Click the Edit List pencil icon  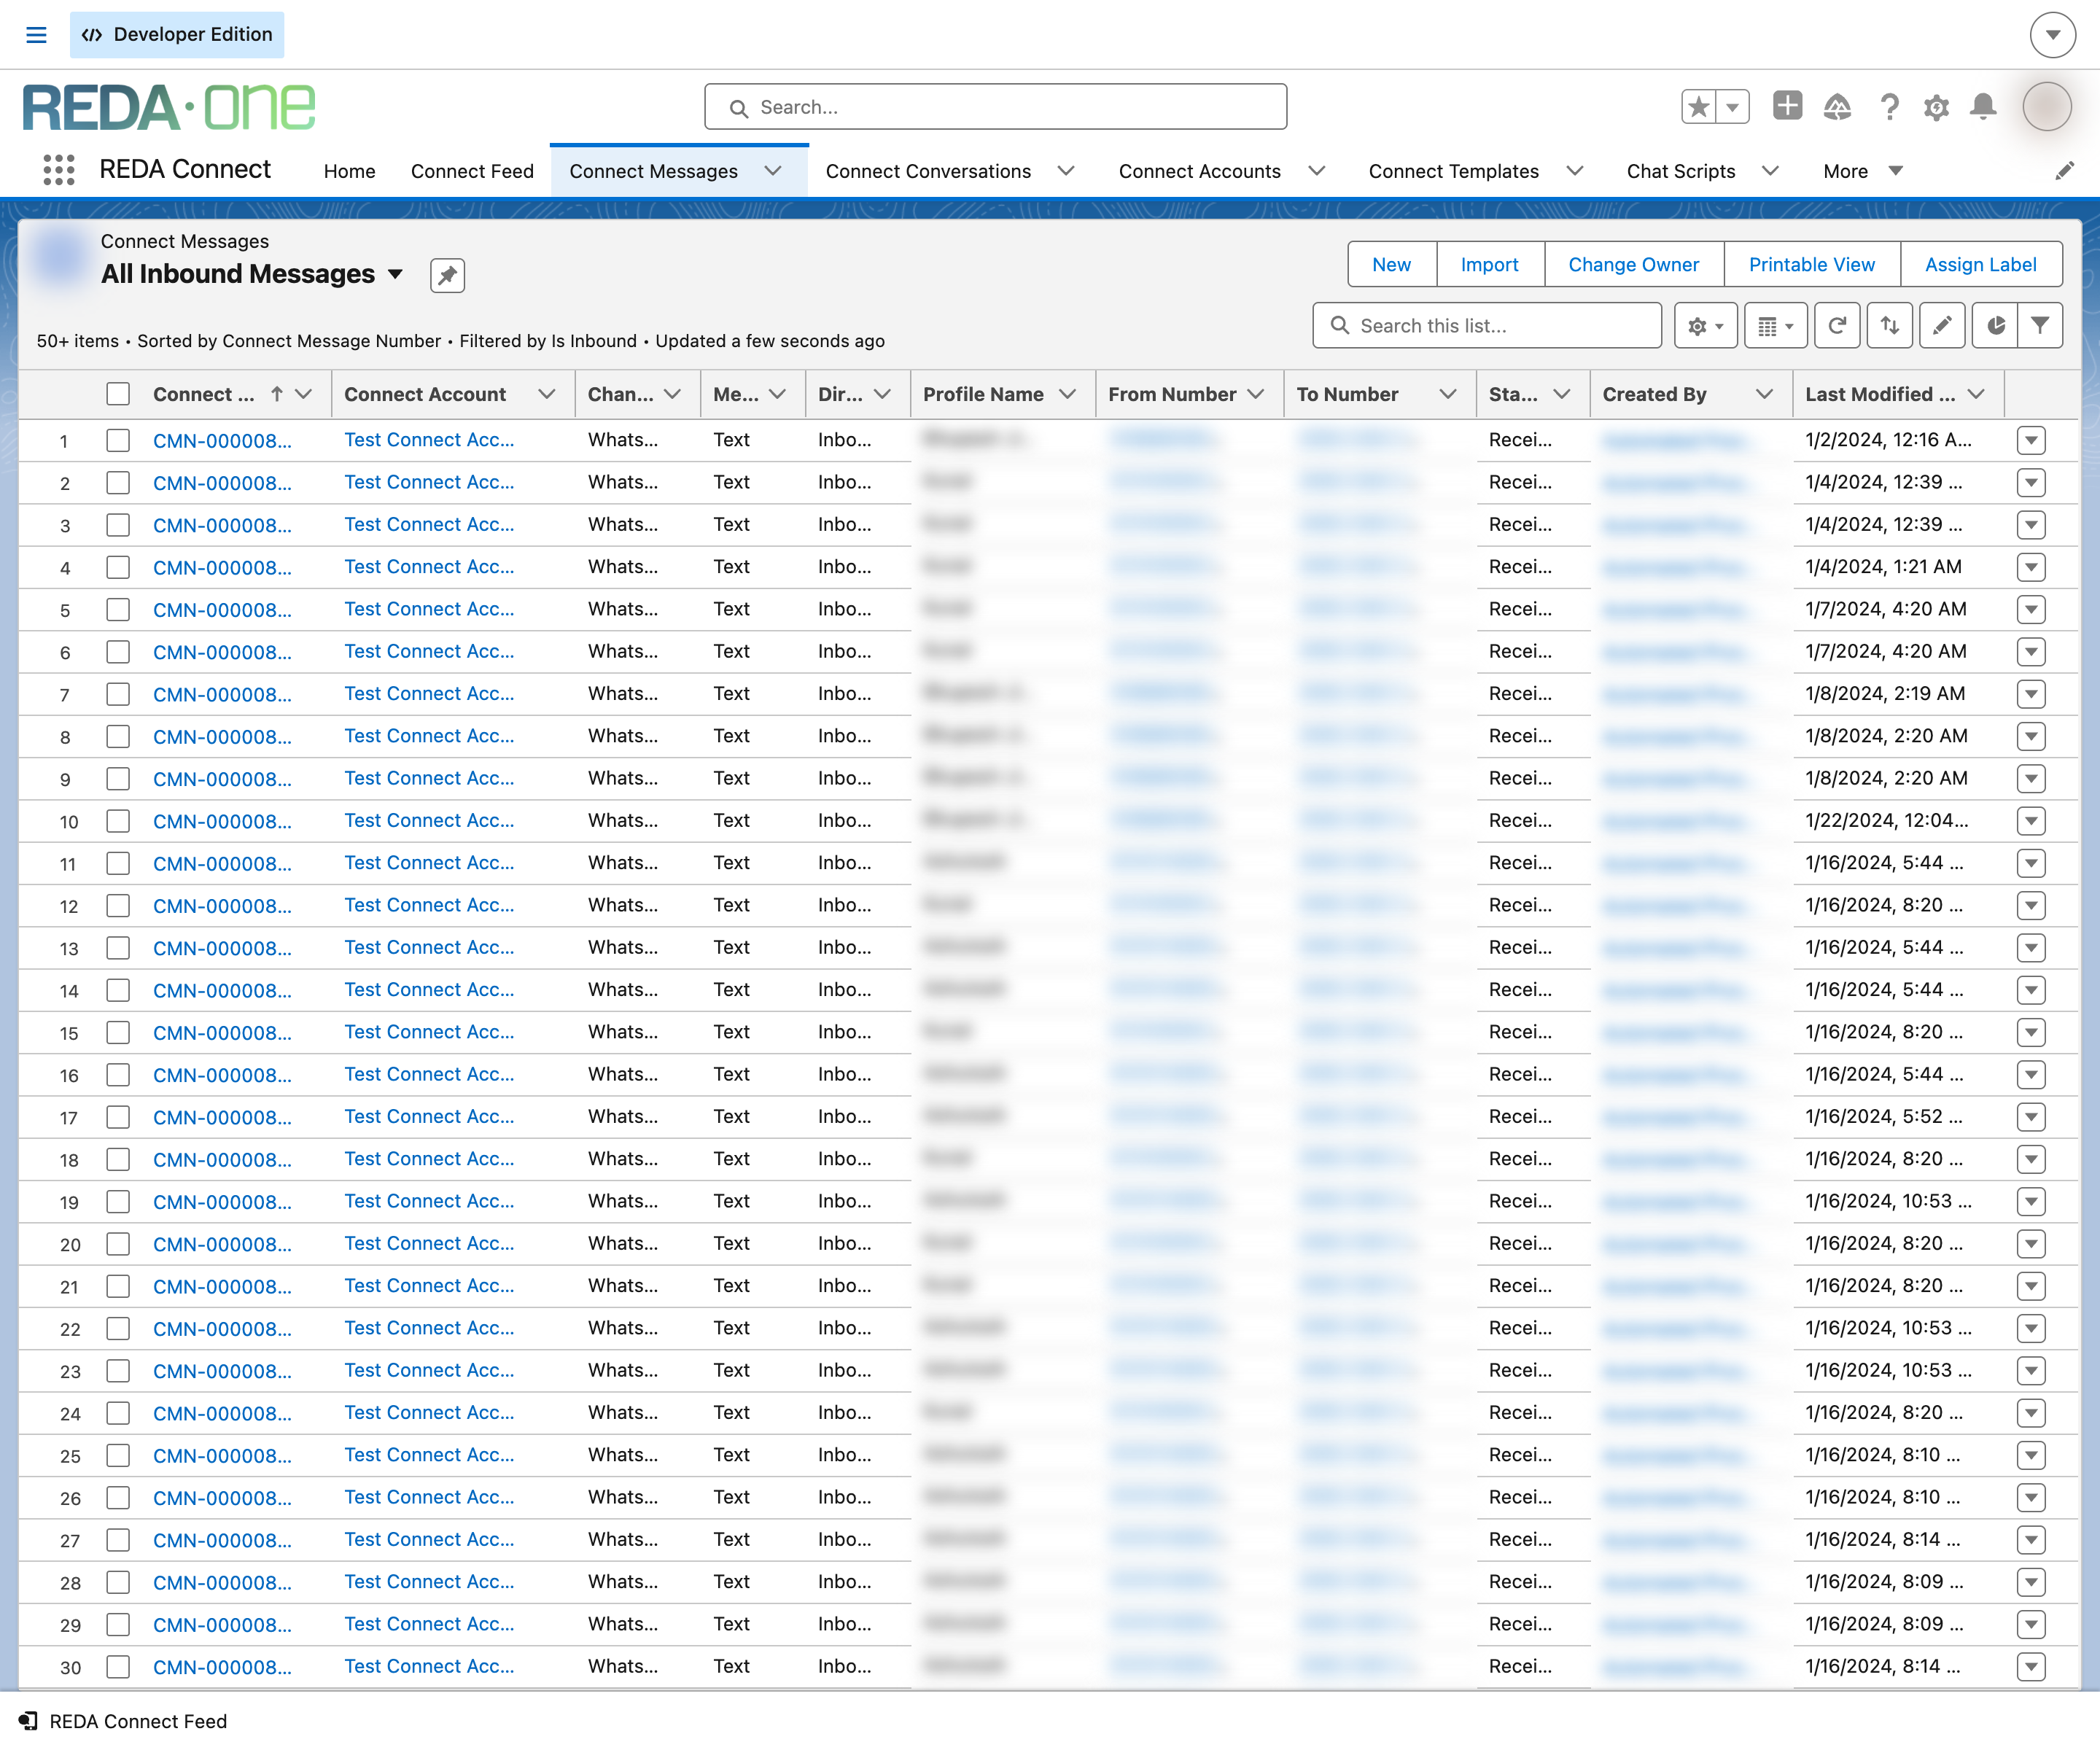point(1942,326)
